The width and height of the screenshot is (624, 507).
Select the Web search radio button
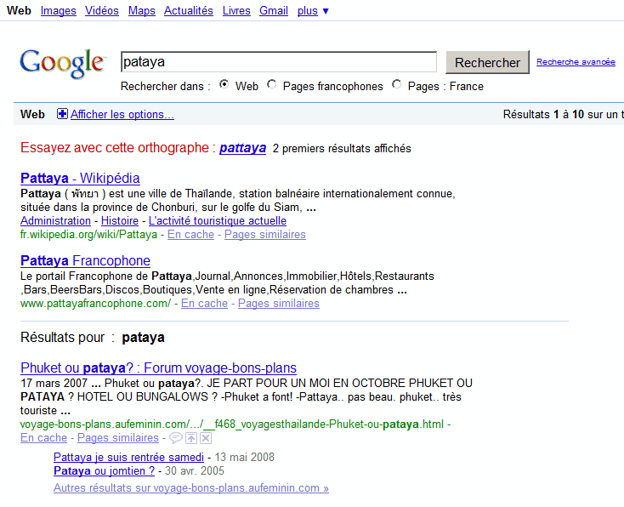point(224,84)
